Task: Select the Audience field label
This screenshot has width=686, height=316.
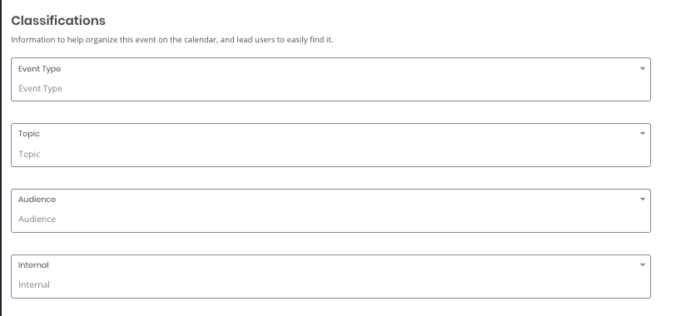Action: [x=37, y=200]
